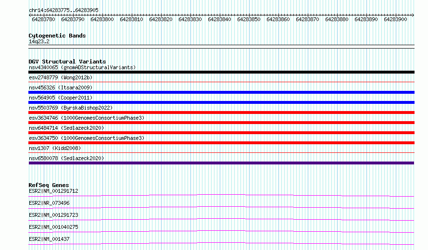Open transcript ESR2|NM_001437 label
The height and width of the screenshot is (250, 428).
click(x=49, y=239)
